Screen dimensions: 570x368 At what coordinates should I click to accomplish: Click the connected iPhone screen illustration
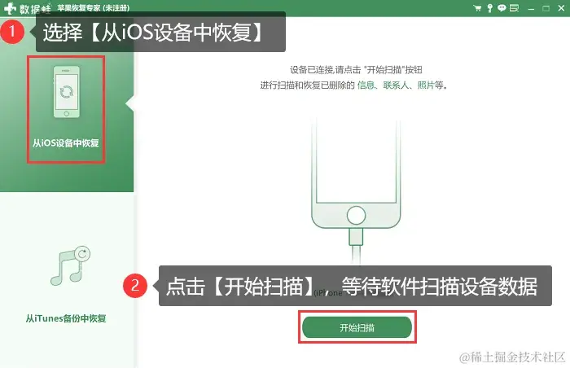pyautogui.click(x=356, y=160)
